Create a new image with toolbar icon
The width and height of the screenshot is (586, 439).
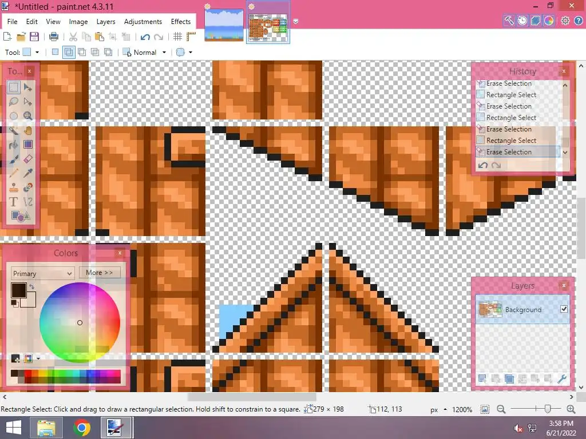pyautogui.click(x=7, y=37)
